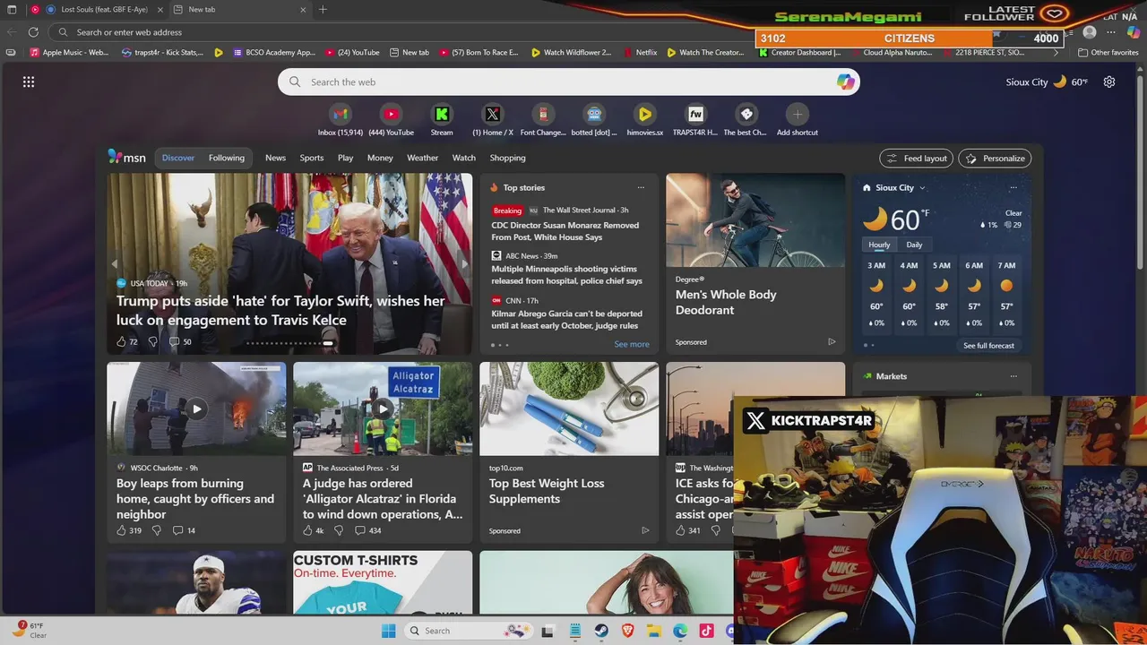The height and width of the screenshot is (645, 1147).
Task: Click See more under Top stories
Action: pyautogui.click(x=632, y=344)
